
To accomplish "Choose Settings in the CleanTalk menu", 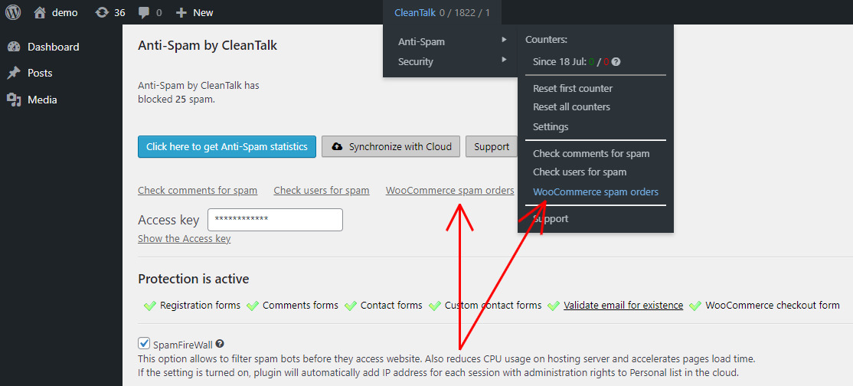I will (551, 127).
